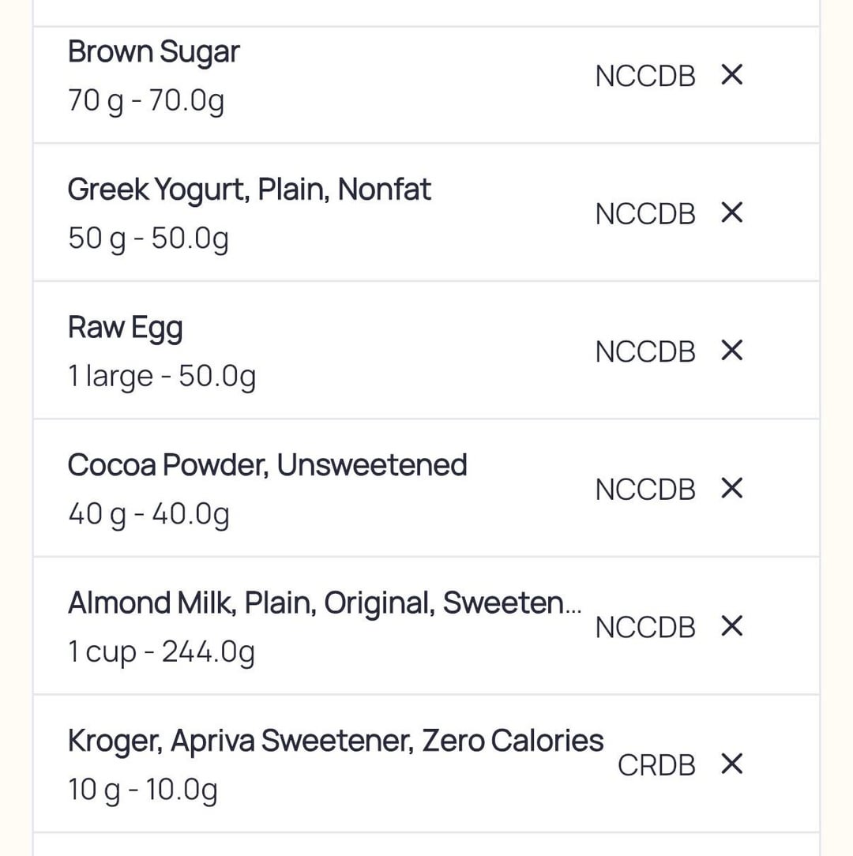Delete Kroger Apriva Sweetener entry

(x=732, y=764)
